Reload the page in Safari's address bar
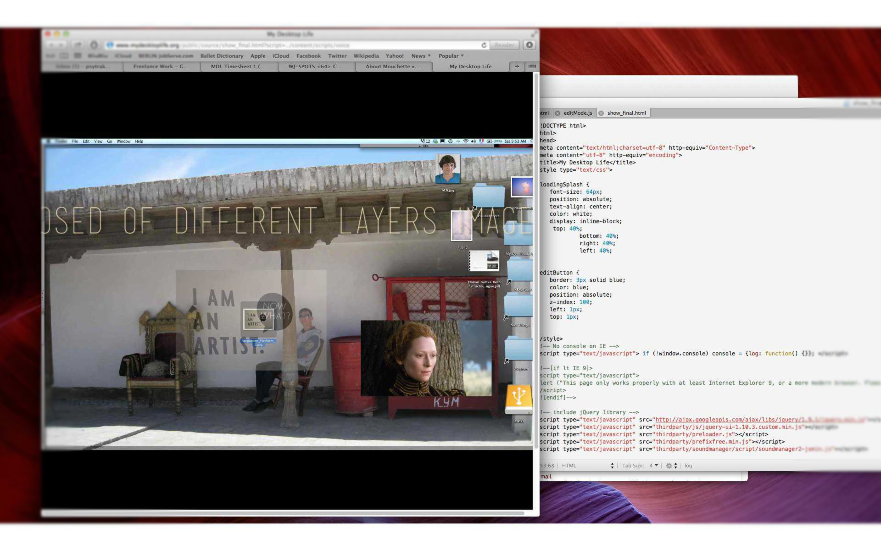This screenshot has height=551, width=881. coord(484,45)
